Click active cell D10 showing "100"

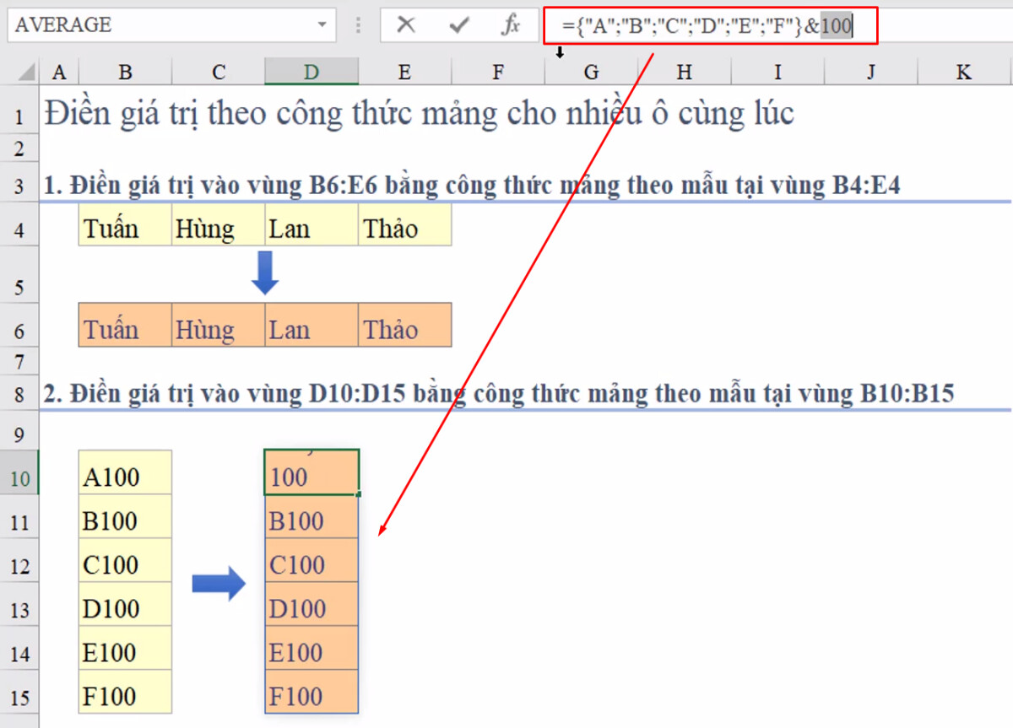point(311,472)
